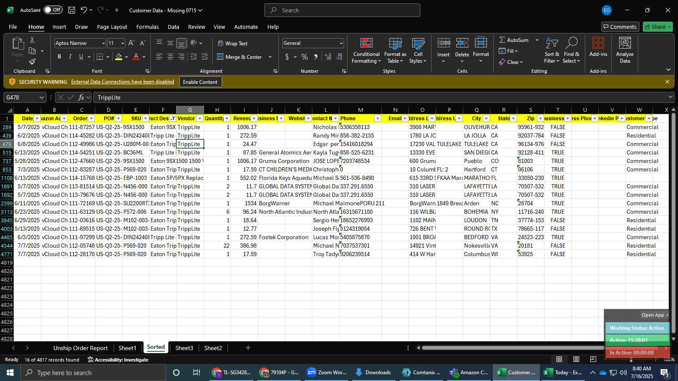Open Zoom Workplace taskbar item
Screen dimensions: 678x381
(327, 373)
